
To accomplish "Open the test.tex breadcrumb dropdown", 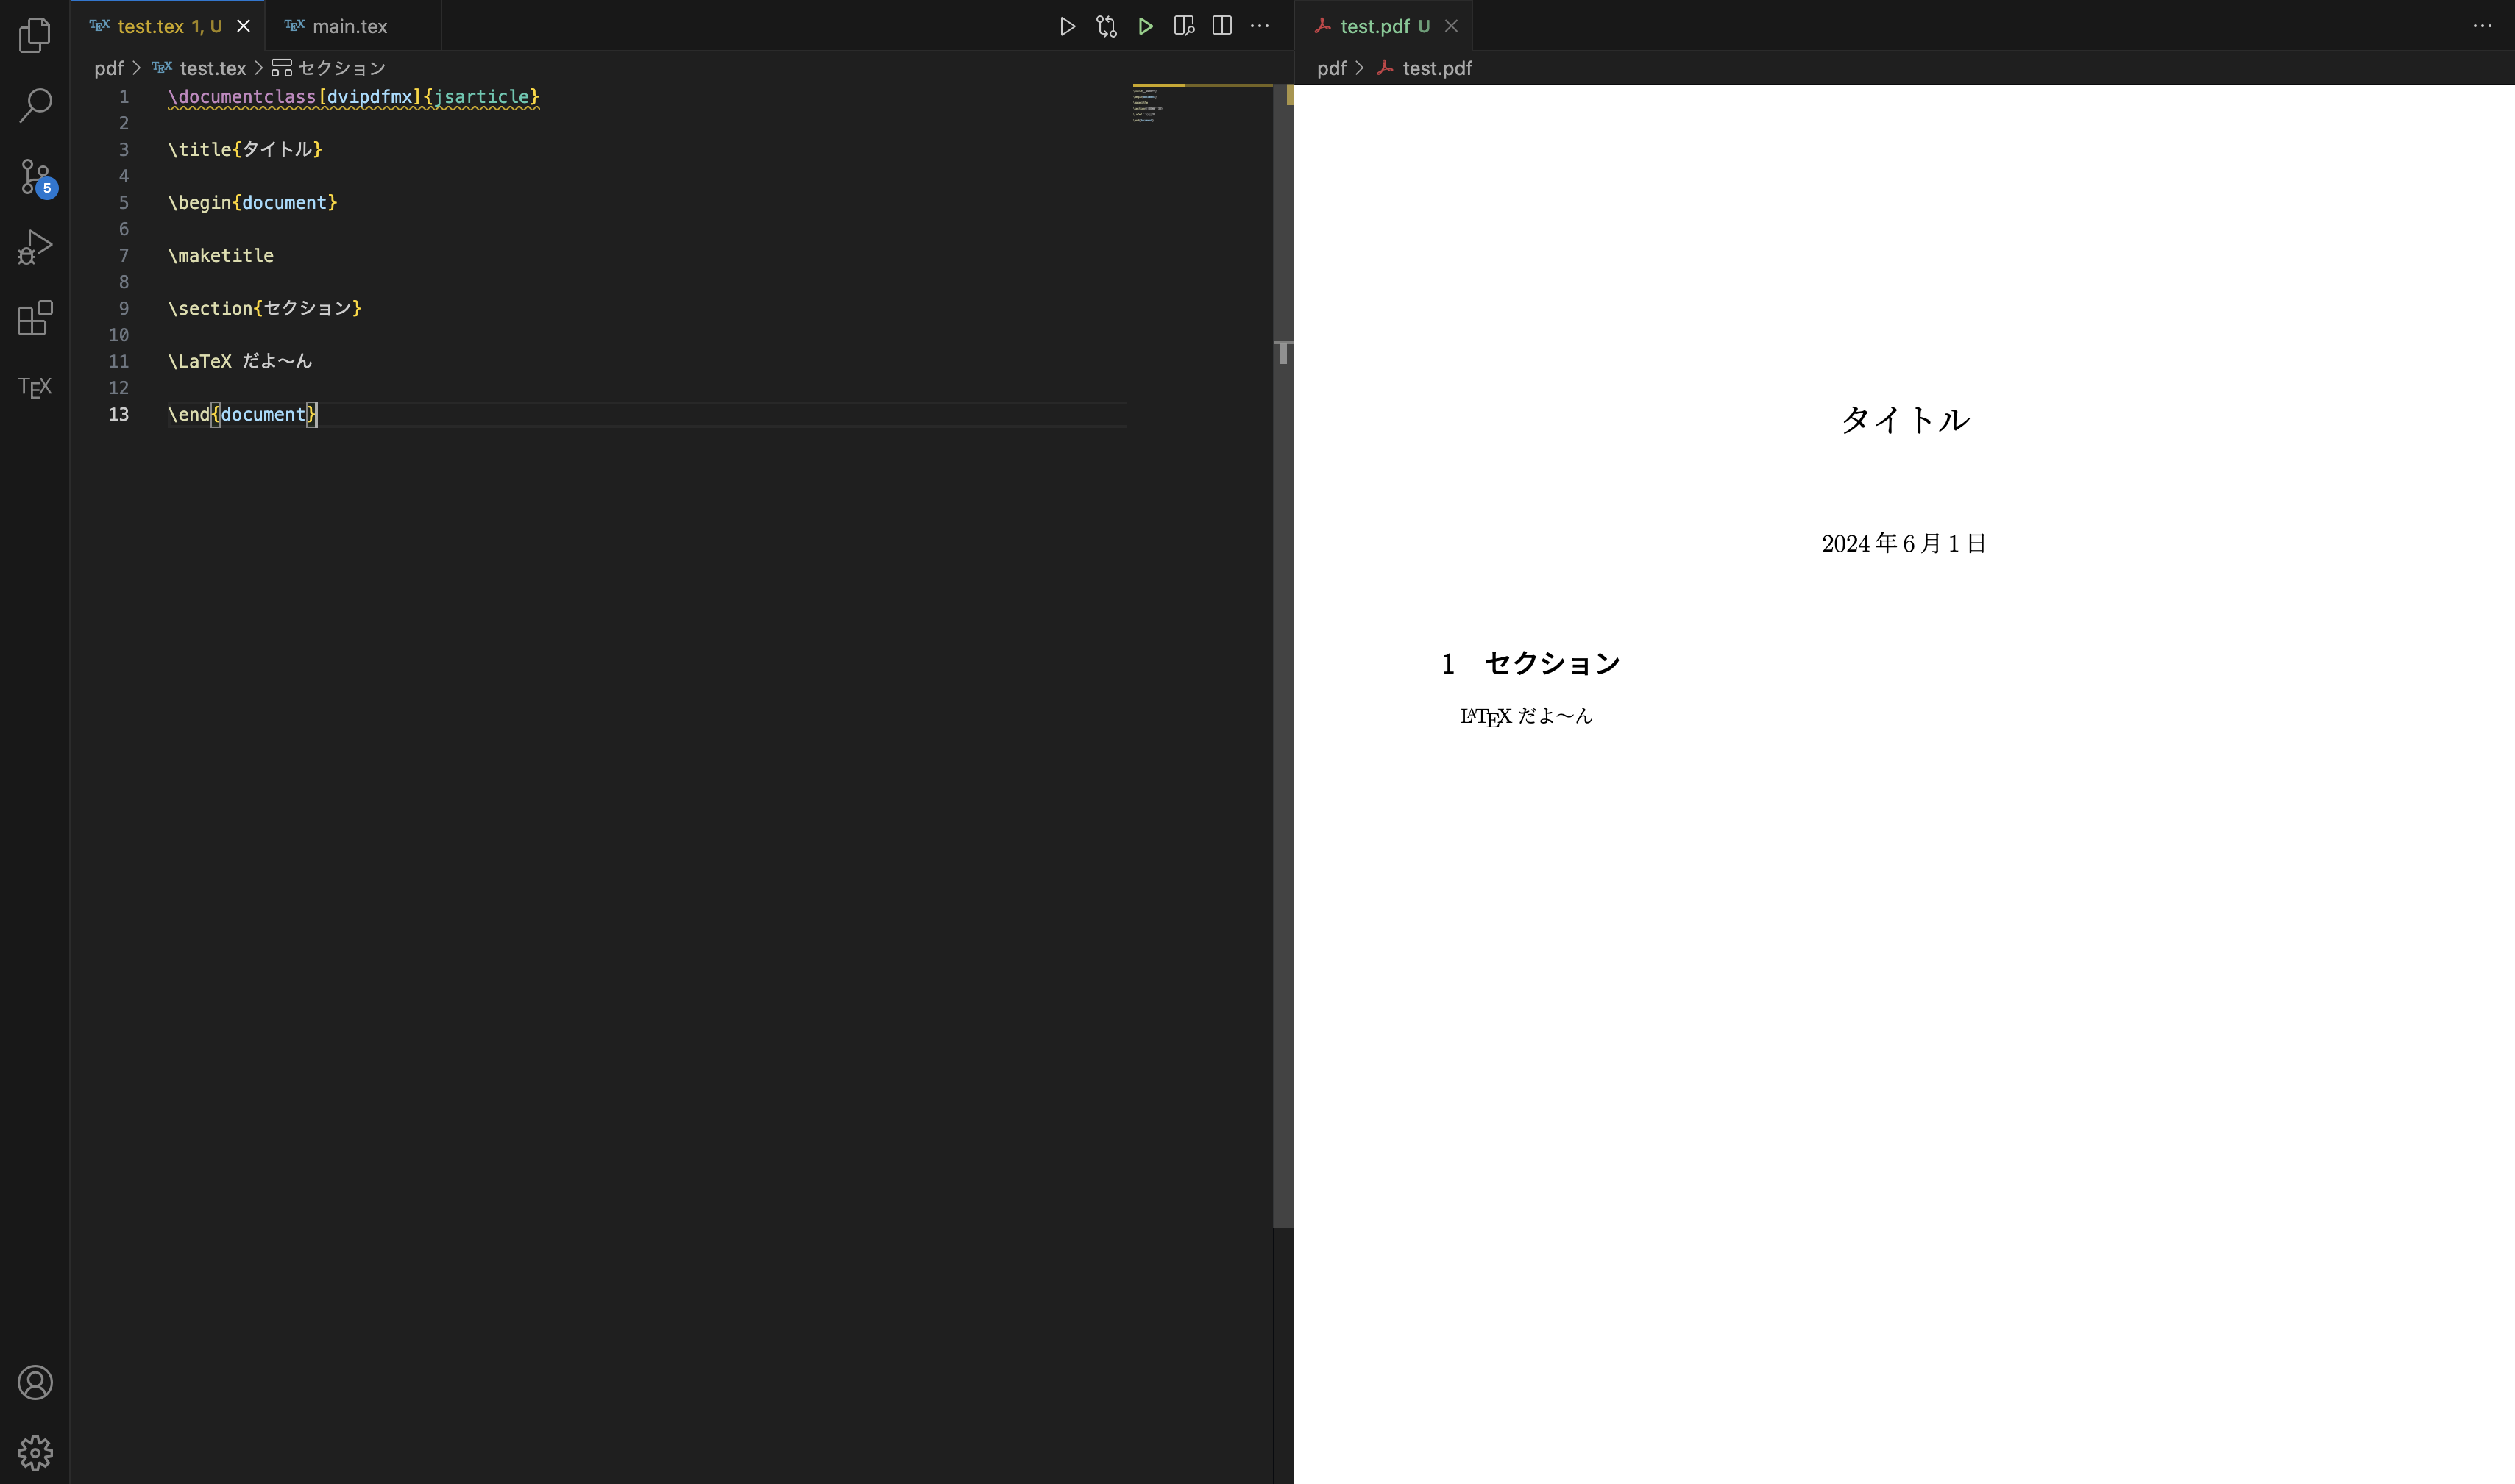I will point(213,67).
